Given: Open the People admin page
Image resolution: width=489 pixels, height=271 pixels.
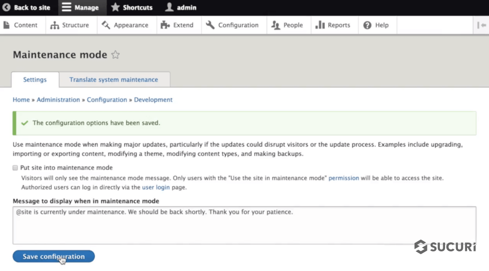Looking at the screenshot, I should [287, 25].
